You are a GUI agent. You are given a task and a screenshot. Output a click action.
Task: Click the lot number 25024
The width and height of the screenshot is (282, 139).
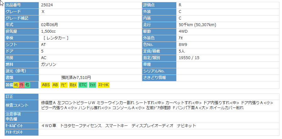tap(47, 5)
